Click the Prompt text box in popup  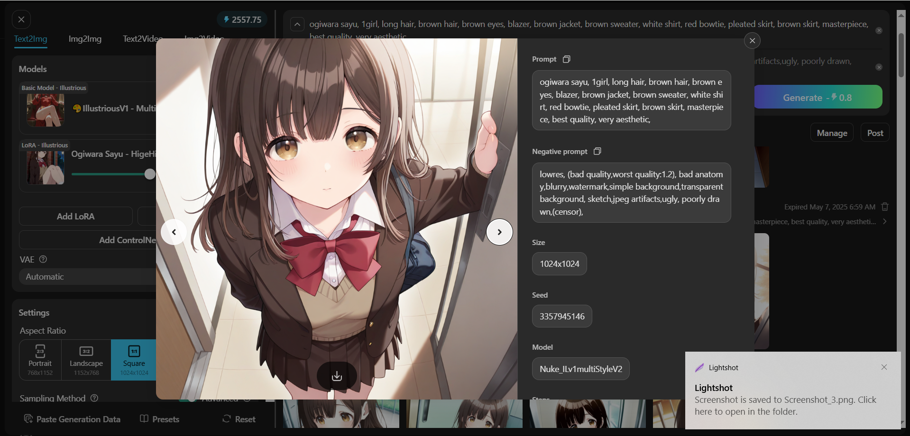(631, 100)
